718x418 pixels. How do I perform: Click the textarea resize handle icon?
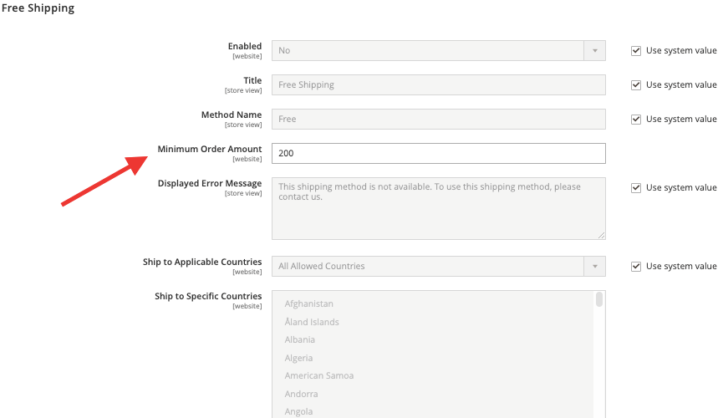click(601, 235)
